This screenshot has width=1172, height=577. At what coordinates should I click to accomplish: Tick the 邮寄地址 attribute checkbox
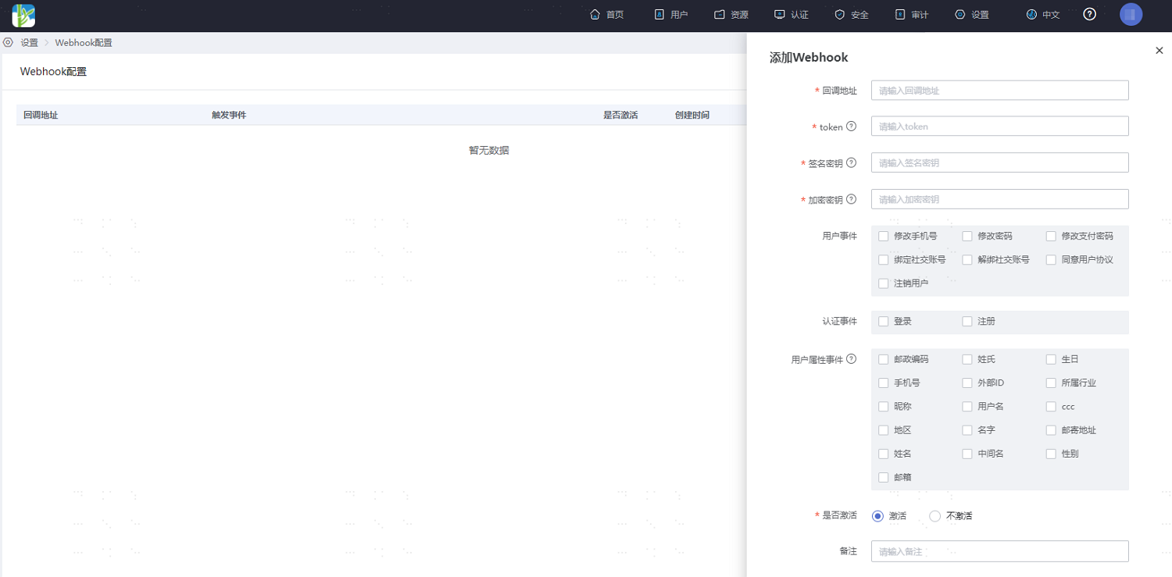(x=1051, y=430)
